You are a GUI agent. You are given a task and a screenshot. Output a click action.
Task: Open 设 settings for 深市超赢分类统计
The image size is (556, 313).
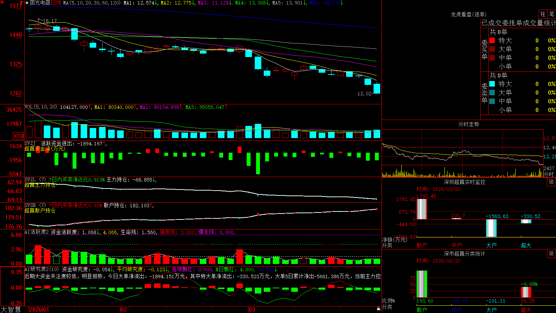551,254
